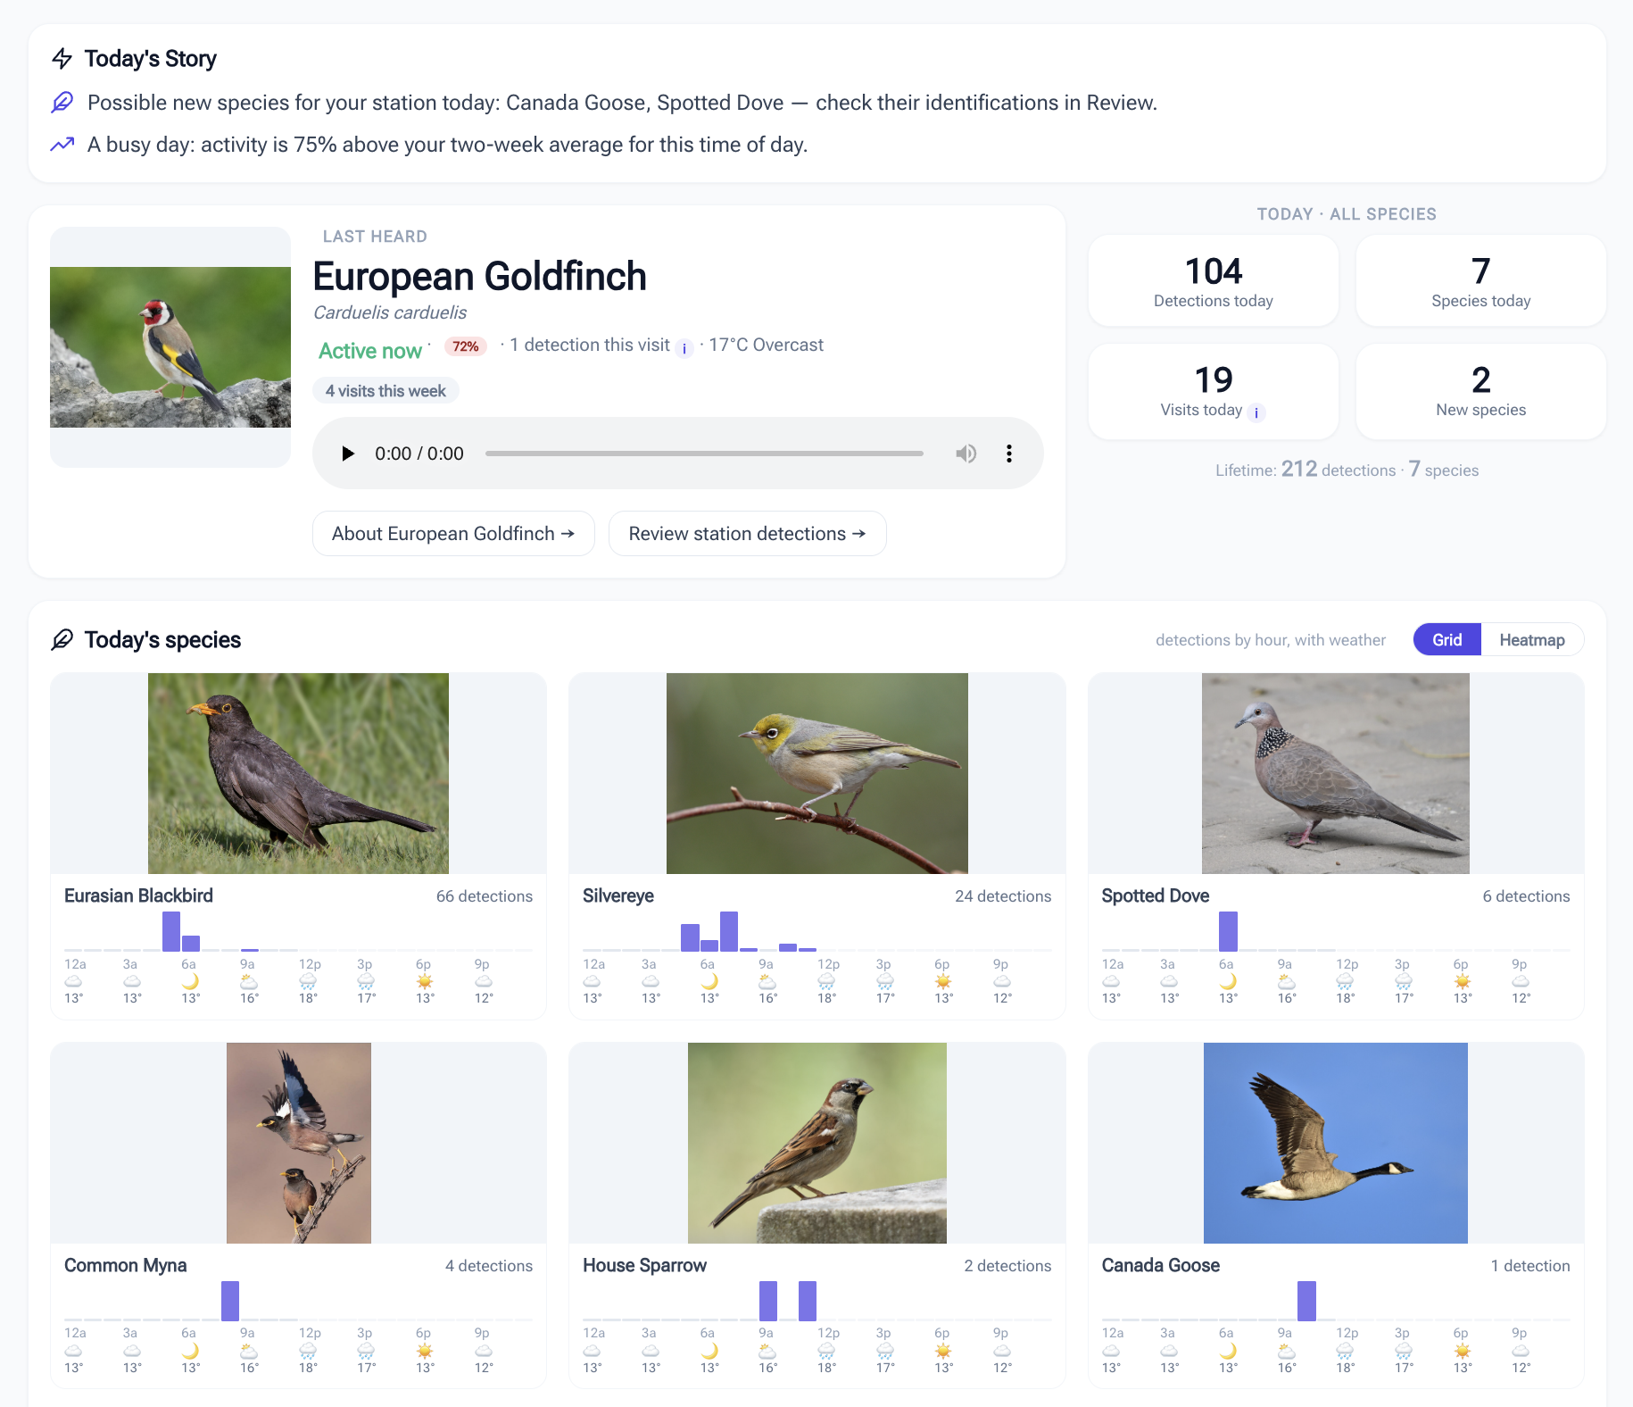Click the Common Myna name label
Viewport: 1633px width, 1407px height.
pos(125,1265)
